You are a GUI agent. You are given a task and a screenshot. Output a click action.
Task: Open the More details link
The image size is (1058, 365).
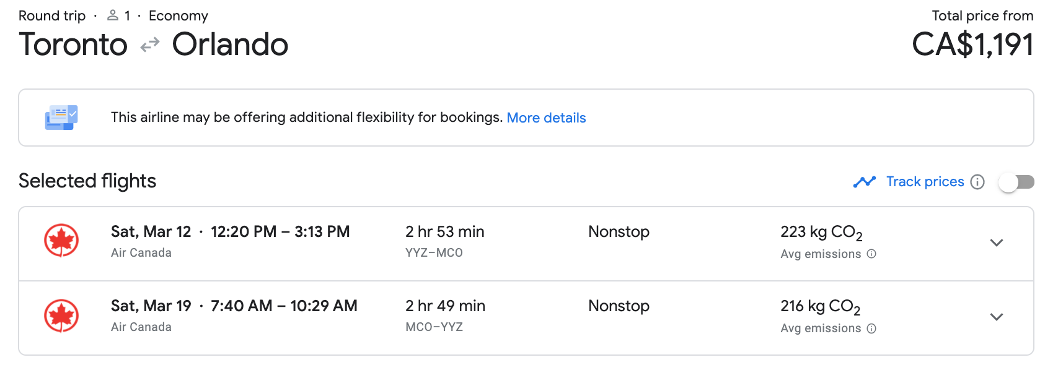coord(546,118)
